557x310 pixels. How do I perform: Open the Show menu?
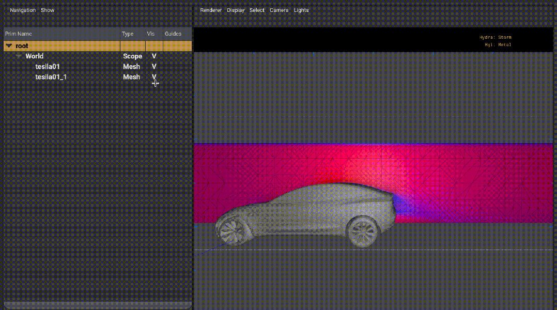click(x=48, y=10)
